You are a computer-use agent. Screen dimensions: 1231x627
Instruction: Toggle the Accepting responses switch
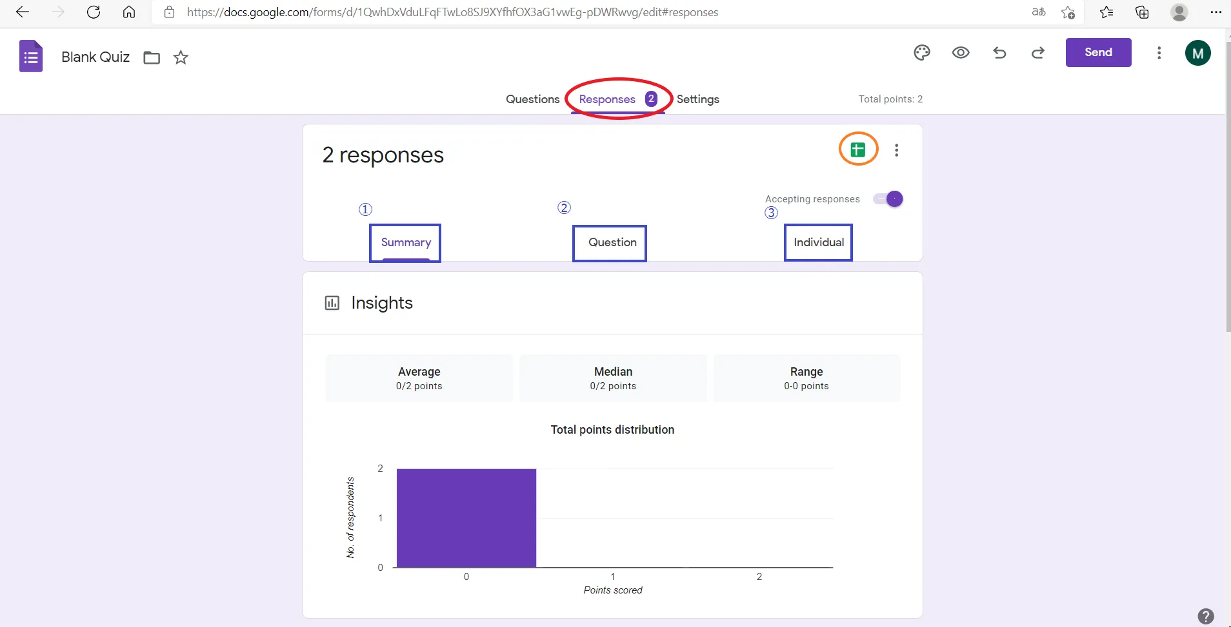tap(888, 199)
